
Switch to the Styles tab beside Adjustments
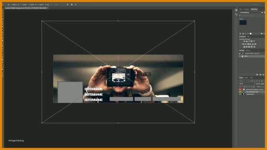248,36
